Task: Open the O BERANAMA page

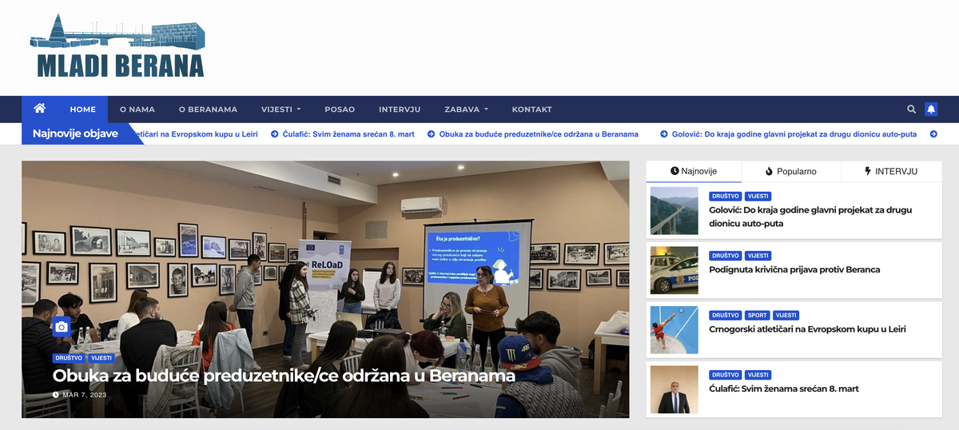Action: [x=208, y=109]
